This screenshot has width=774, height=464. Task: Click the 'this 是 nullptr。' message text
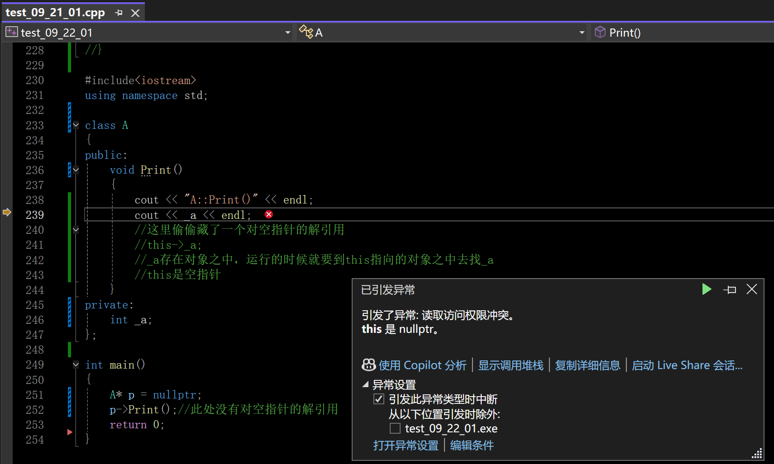(400, 329)
